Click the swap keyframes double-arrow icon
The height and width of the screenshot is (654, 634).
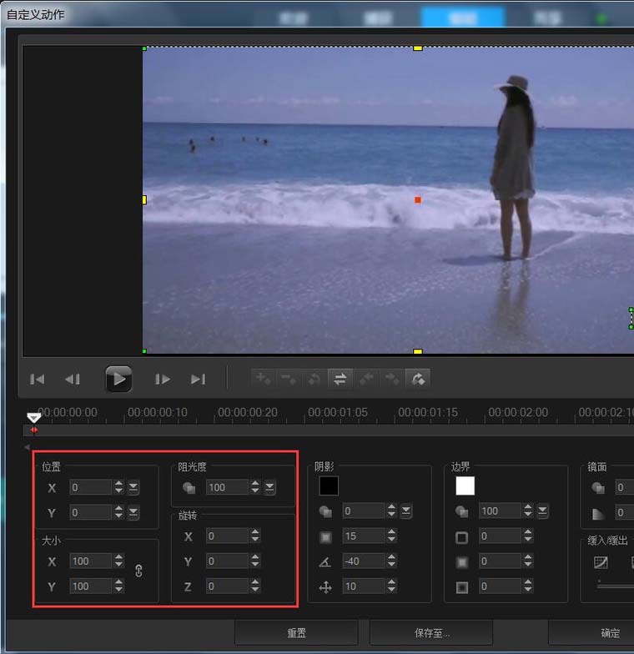(340, 379)
